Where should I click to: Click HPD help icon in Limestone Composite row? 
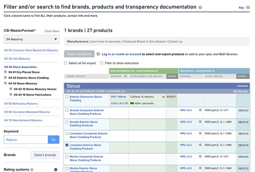200,133
